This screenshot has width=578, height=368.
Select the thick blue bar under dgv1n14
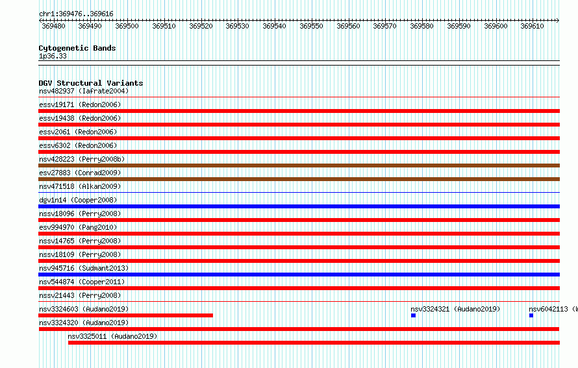pos(299,206)
